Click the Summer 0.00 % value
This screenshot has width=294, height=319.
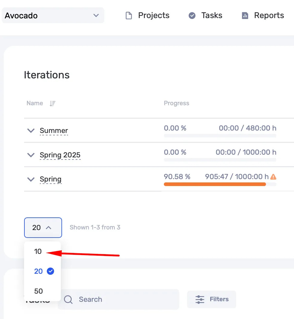(175, 128)
